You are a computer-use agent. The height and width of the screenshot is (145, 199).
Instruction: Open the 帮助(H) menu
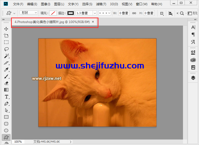coord(157,4)
